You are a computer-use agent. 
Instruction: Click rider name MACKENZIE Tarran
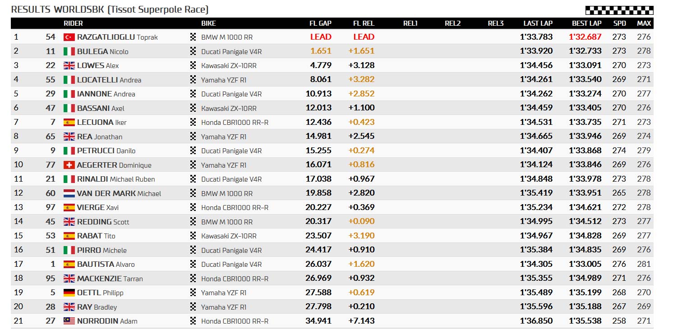click(110, 279)
